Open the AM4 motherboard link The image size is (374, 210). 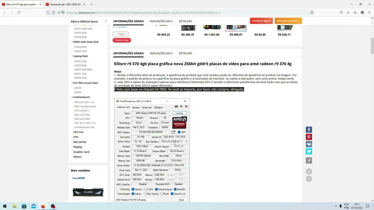(85, 106)
